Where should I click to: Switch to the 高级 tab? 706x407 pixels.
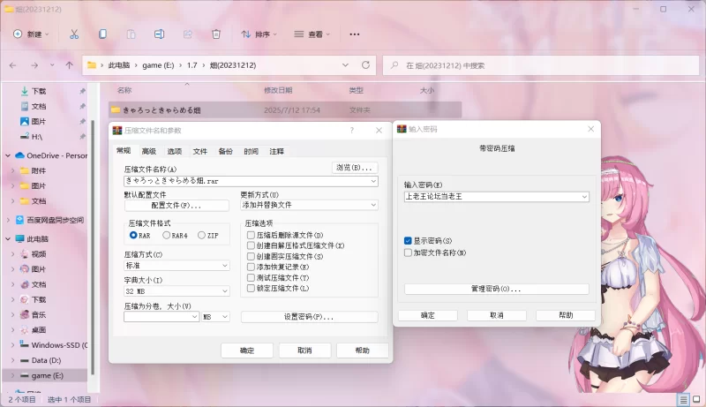[x=149, y=151]
